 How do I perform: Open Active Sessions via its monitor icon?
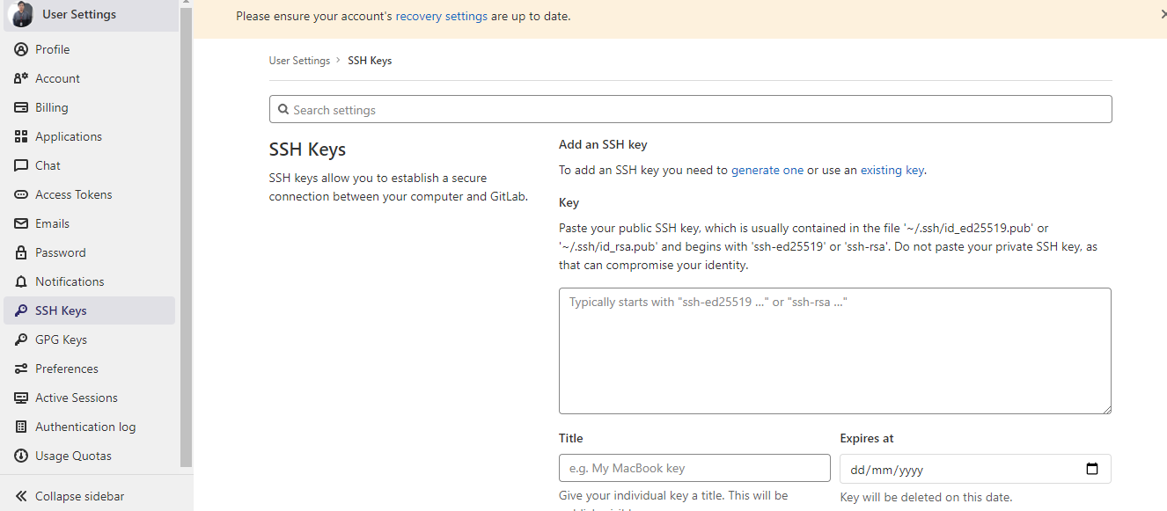click(x=21, y=398)
